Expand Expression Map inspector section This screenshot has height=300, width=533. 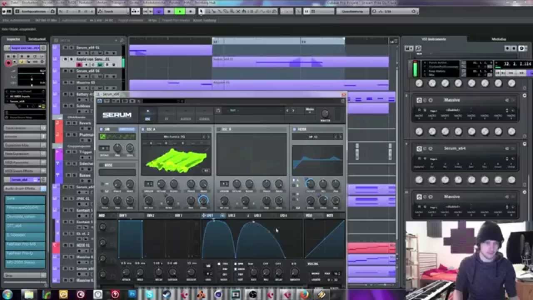[25, 145]
